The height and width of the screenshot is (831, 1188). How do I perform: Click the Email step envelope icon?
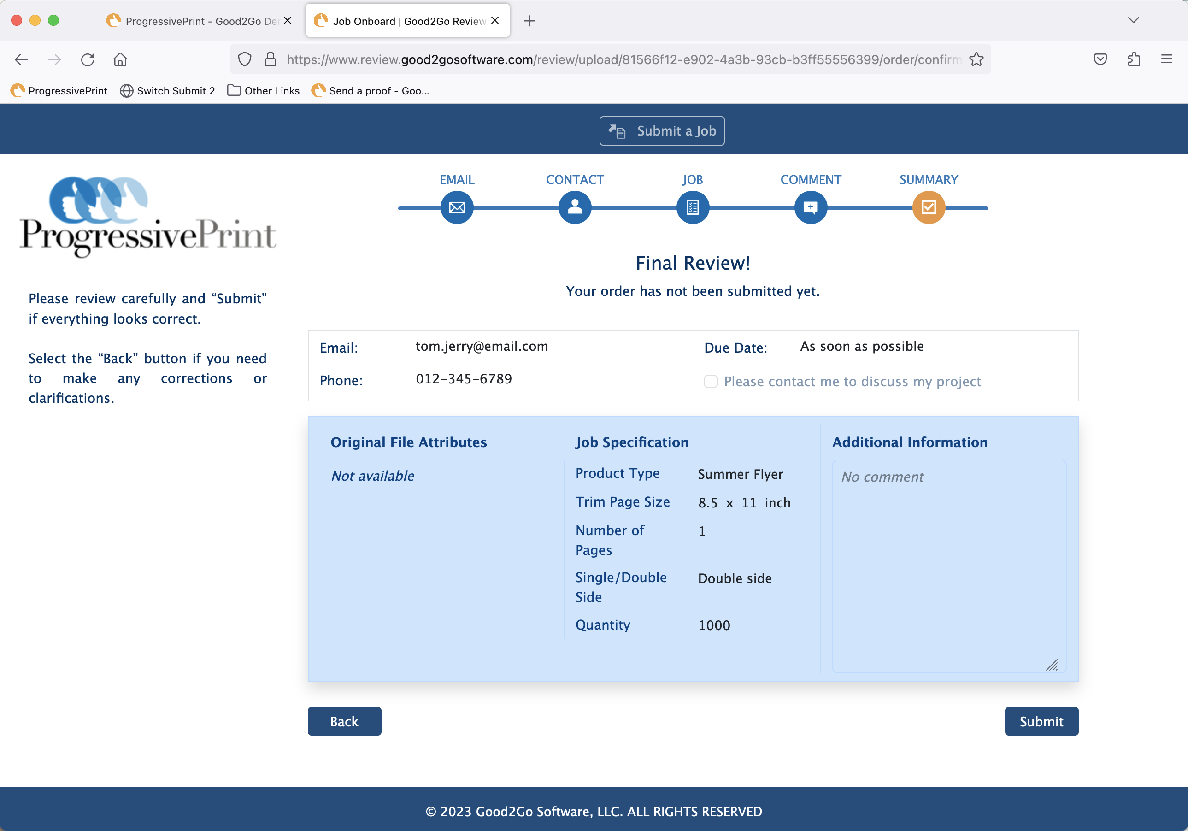click(x=456, y=207)
